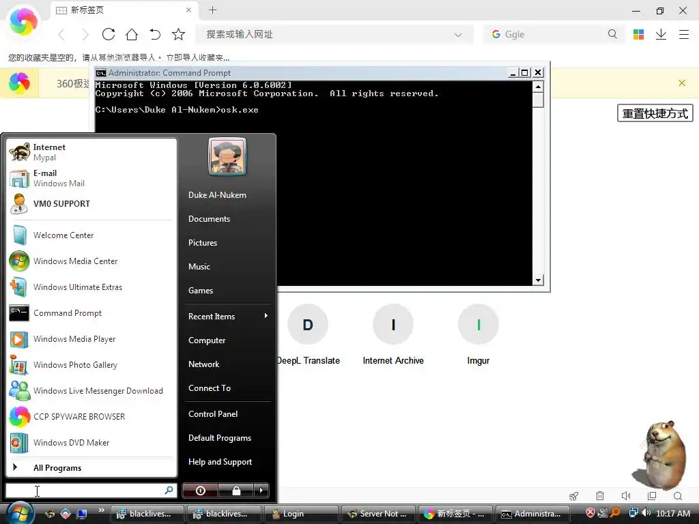Click the trash icon in browser status bar
This screenshot has width=699, height=524.
[x=600, y=496]
